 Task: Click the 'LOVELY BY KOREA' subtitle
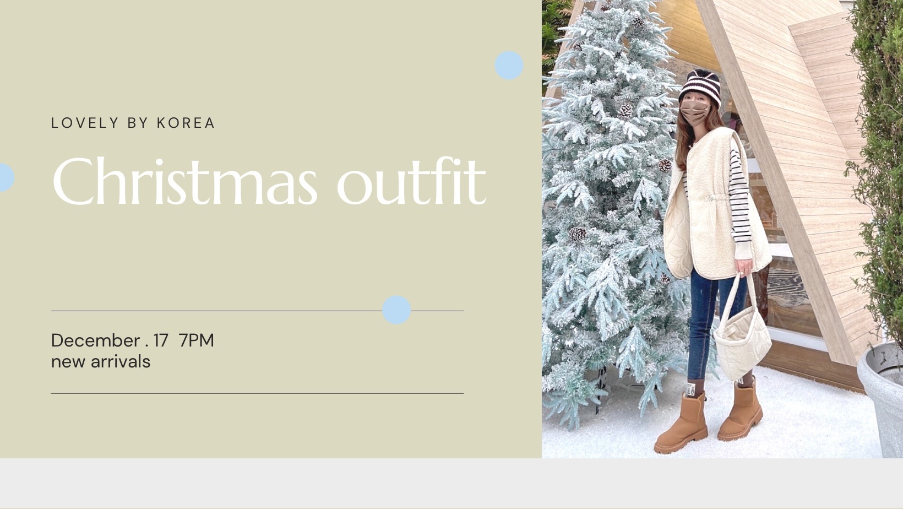(x=133, y=123)
